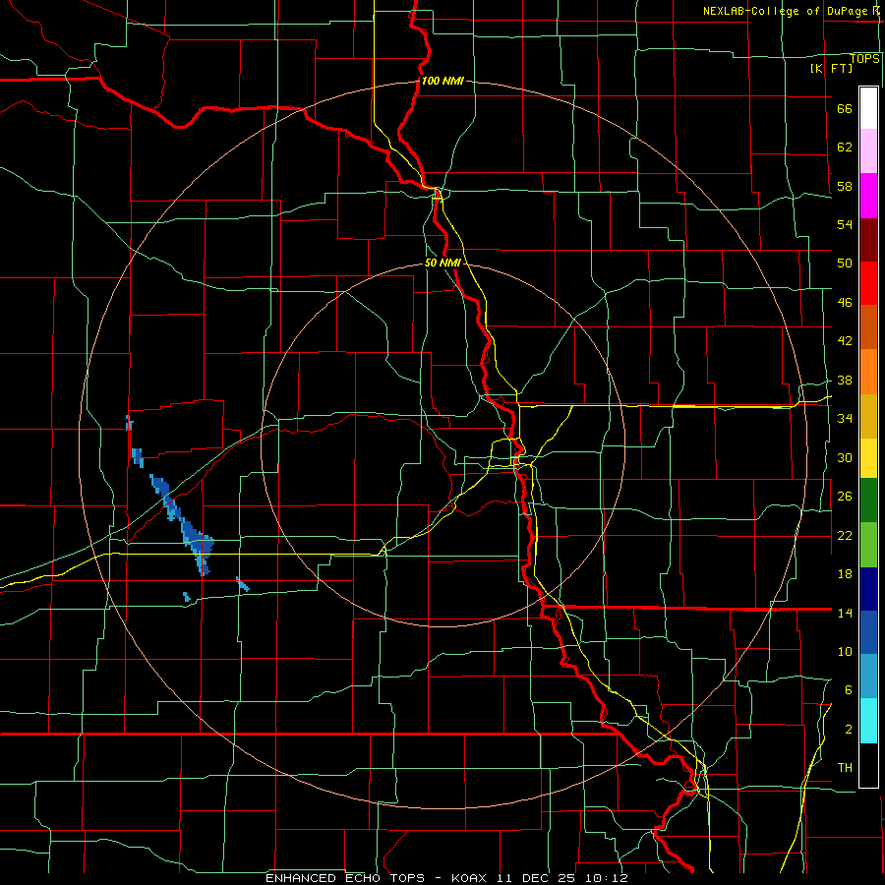
Task: Click the '62' legend value
Action: 845,147
